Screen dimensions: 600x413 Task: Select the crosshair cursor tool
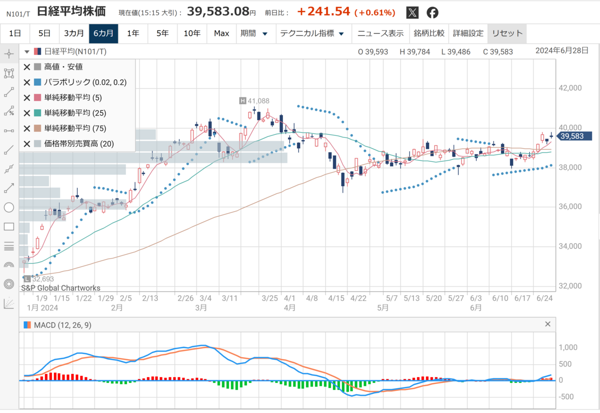pyautogui.click(x=8, y=53)
